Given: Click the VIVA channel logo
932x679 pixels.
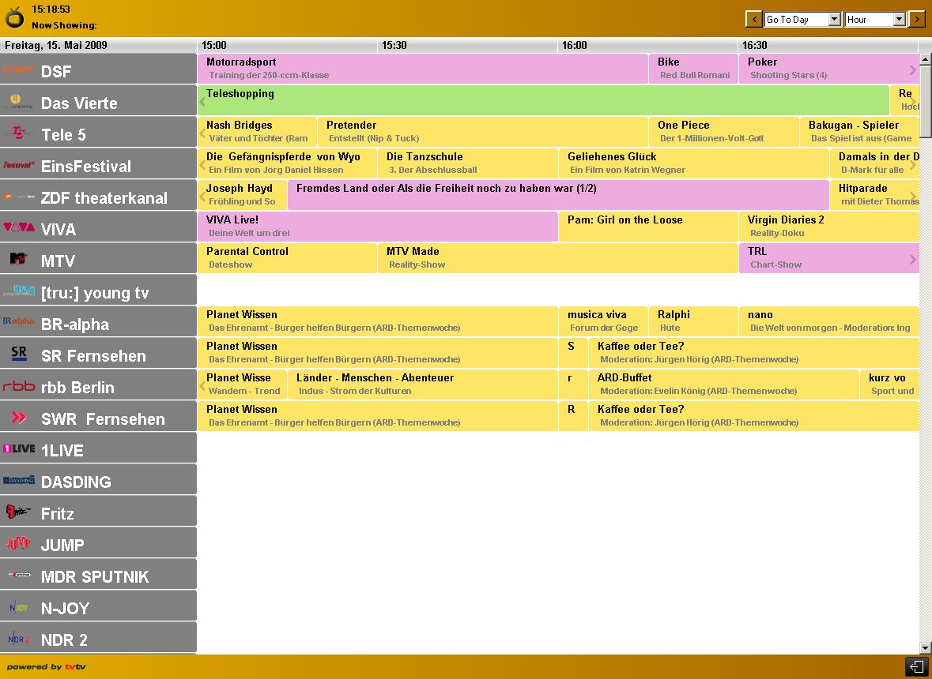Looking at the screenshot, I should click(18, 228).
